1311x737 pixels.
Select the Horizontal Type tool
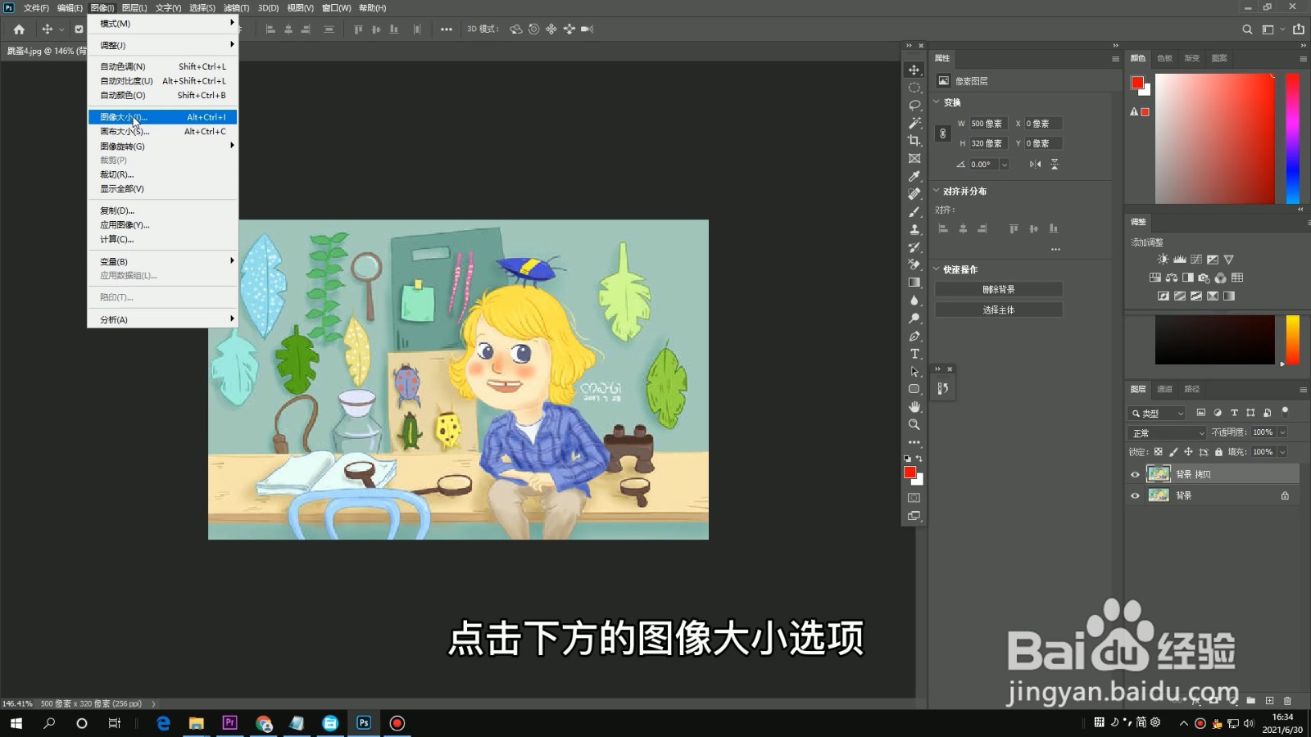click(x=914, y=354)
